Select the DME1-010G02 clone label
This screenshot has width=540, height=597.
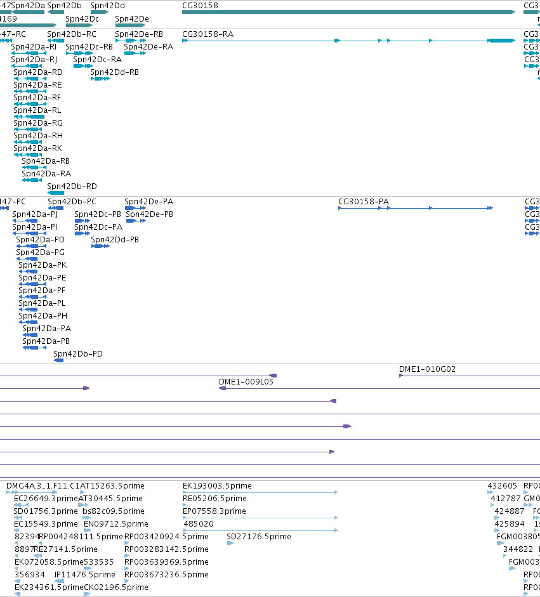point(427,369)
